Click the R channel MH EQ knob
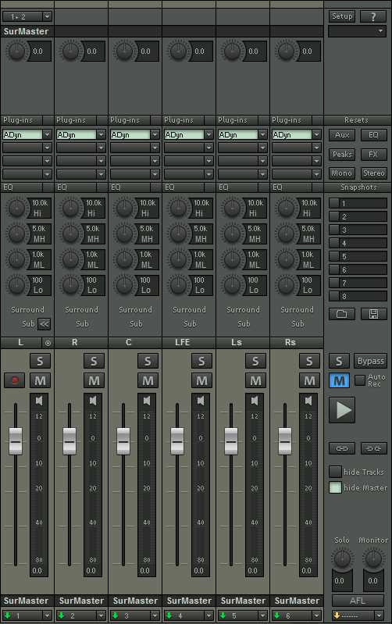Viewport: 392px width, 624px height. [x=71, y=234]
